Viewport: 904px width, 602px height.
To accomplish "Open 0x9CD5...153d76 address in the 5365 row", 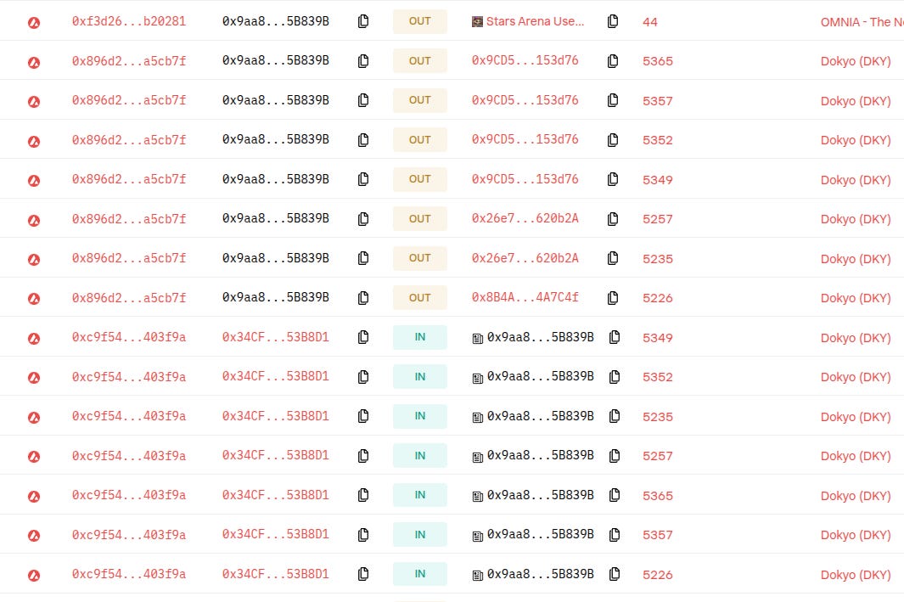I will pyautogui.click(x=525, y=60).
